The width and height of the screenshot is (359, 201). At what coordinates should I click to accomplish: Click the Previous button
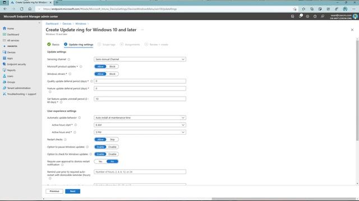pos(54,191)
